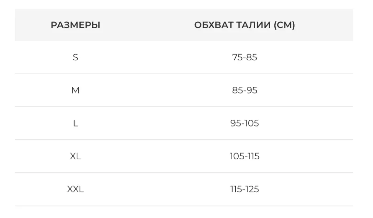Click the ОБХВАТ ТАЛИИ (СМ) column header
The height and width of the screenshot is (218, 373).
[x=244, y=25]
